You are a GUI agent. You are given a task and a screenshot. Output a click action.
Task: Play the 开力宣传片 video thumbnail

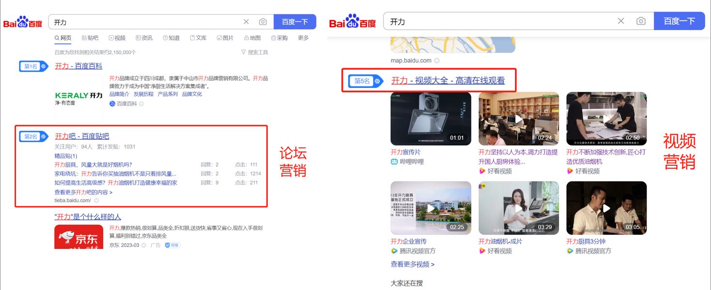point(430,118)
